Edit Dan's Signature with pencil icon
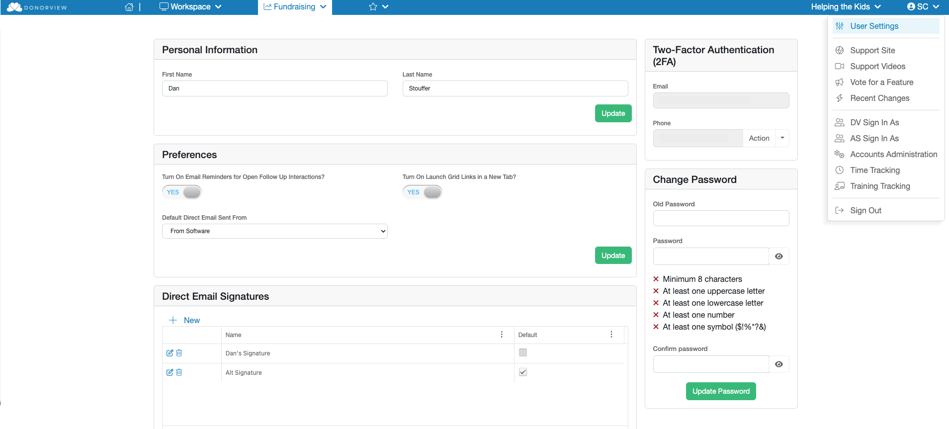949x429 pixels. click(x=170, y=353)
